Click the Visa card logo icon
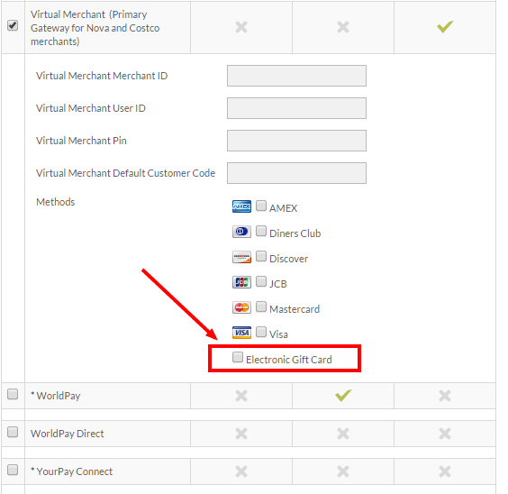 point(241,333)
